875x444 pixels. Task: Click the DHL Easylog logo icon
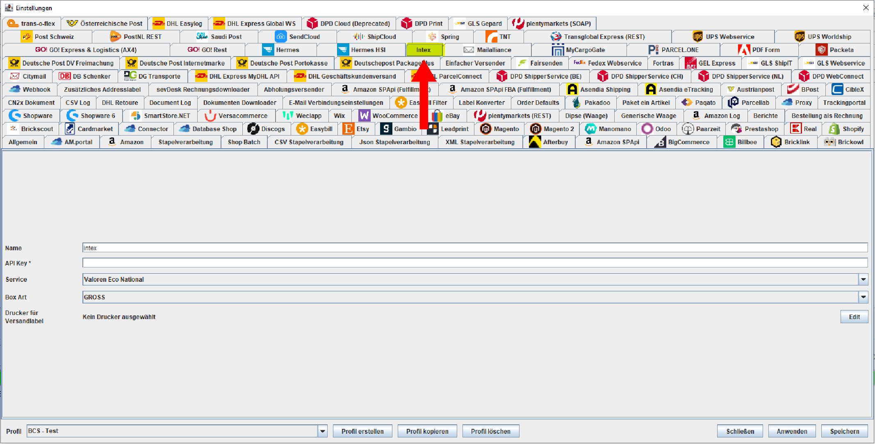coord(158,23)
